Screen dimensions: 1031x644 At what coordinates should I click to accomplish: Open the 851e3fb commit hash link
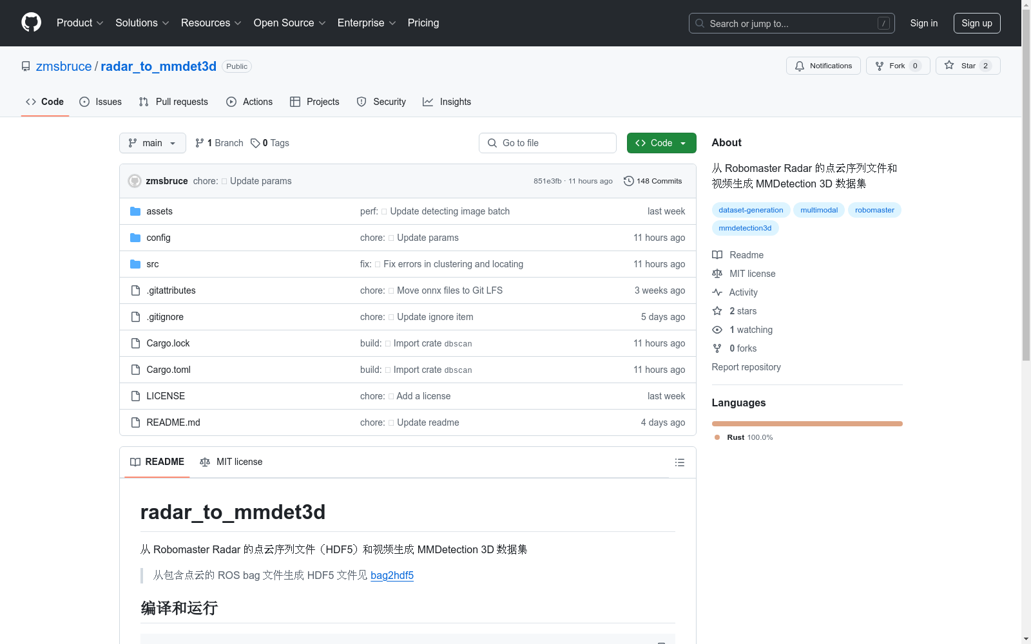pyautogui.click(x=548, y=181)
